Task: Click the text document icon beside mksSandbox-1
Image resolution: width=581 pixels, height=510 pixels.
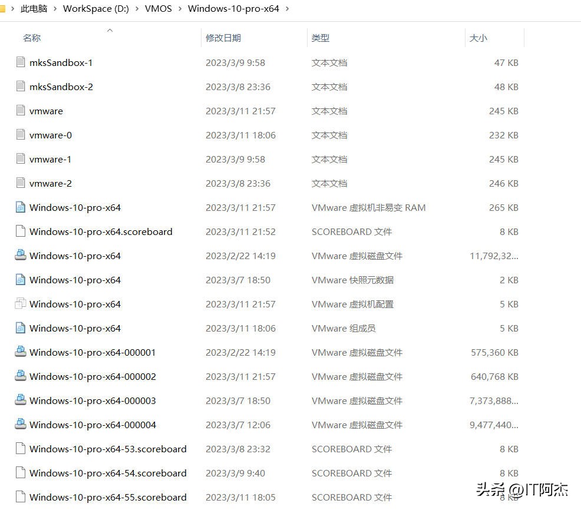Action: [21, 62]
